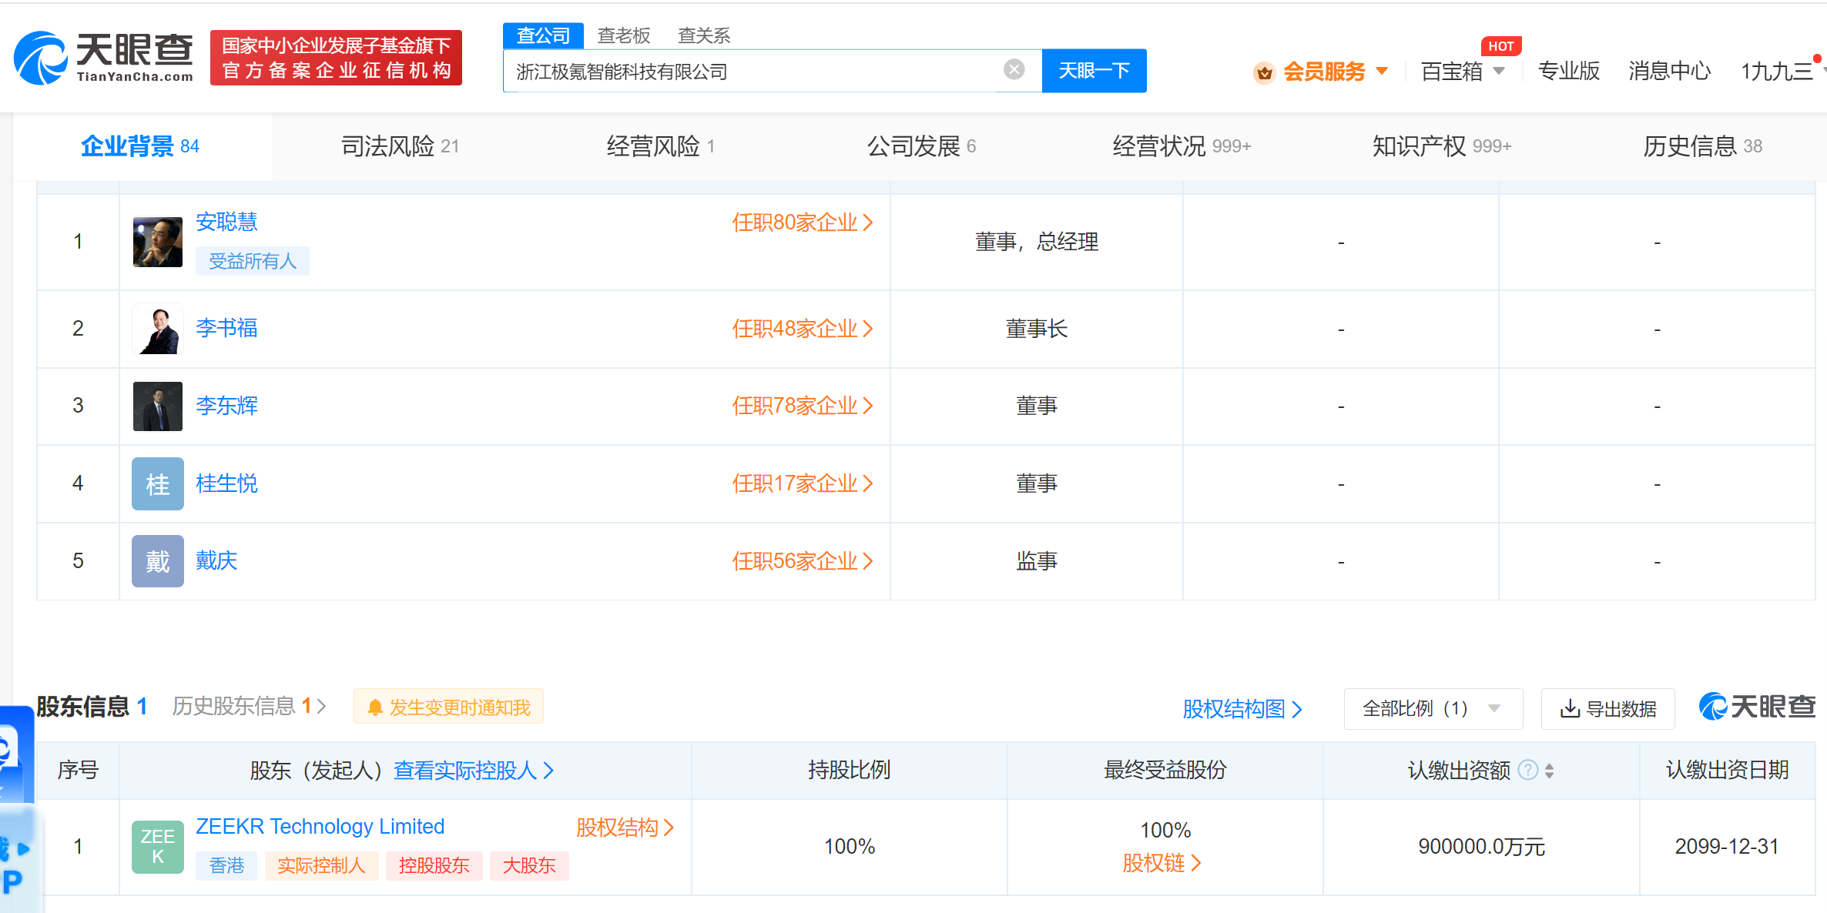
Task: Open 专业版 link
Action: (x=1569, y=71)
